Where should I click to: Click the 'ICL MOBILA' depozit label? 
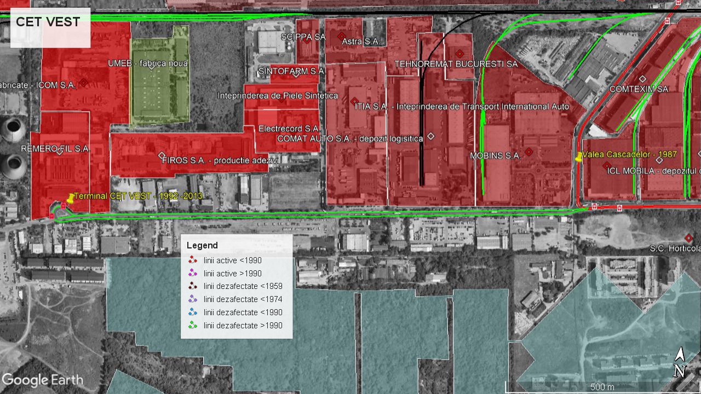pyautogui.click(x=654, y=171)
